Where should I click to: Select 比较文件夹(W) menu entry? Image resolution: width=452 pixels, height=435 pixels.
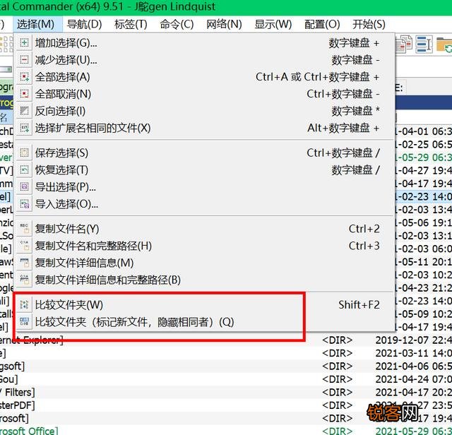coord(205,304)
